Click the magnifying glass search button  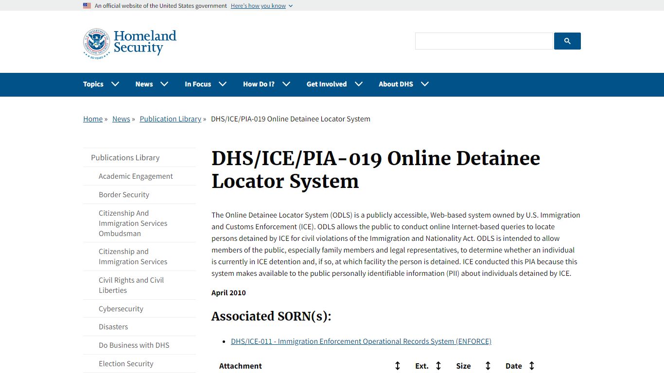567,41
